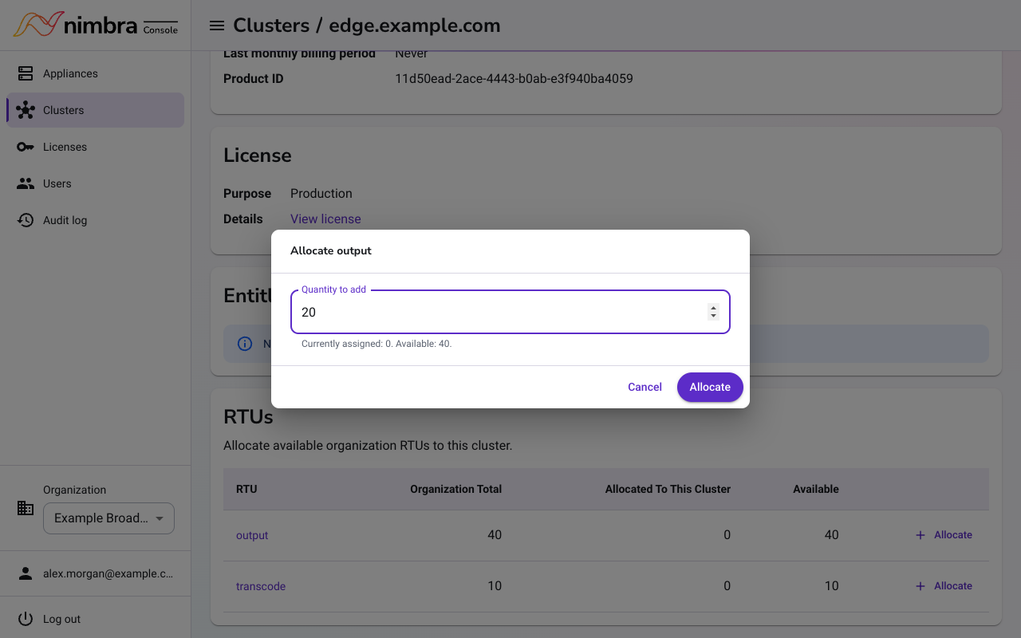This screenshot has width=1021, height=638.
Task: Click the Production purpose value
Action: click(x=321, y=193)
